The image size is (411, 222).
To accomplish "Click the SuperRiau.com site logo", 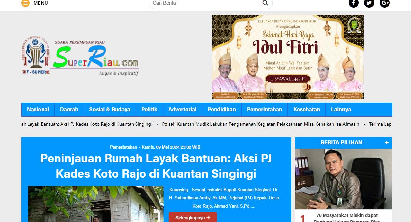I will [80, 57].
